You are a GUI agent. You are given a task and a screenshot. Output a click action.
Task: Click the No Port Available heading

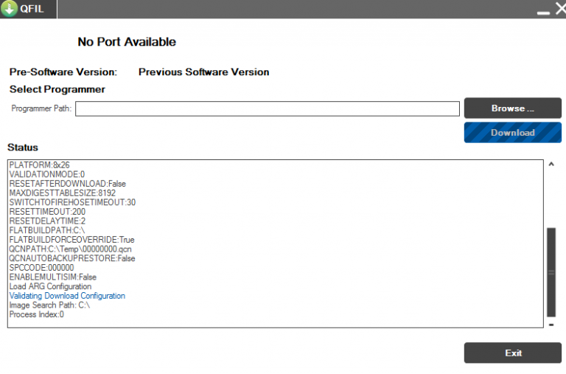[x=127, y=42]
